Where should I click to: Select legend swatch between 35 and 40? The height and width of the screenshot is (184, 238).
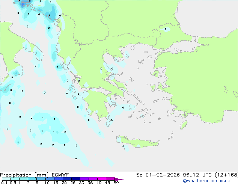(x=93, y=179)
